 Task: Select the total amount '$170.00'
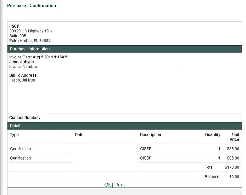232,167
